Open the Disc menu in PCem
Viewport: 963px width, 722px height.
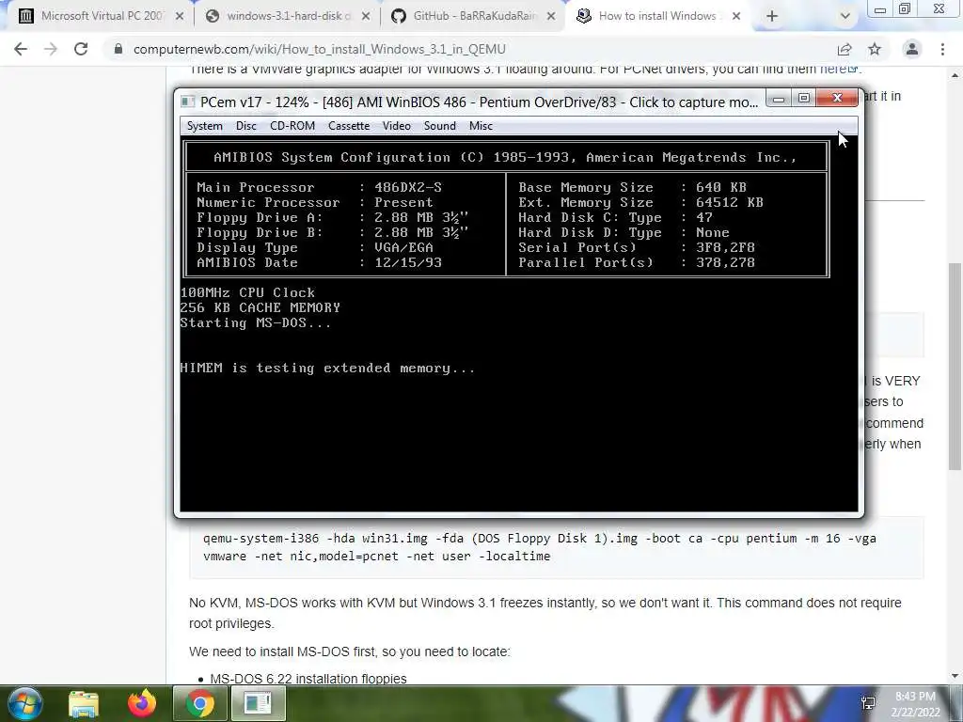tap(245, 126)
